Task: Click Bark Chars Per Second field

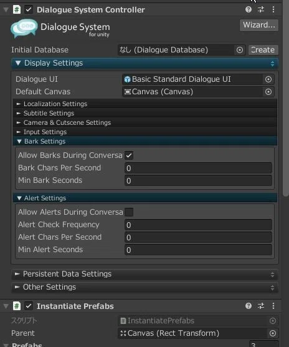Action: [x=198, y=168]
